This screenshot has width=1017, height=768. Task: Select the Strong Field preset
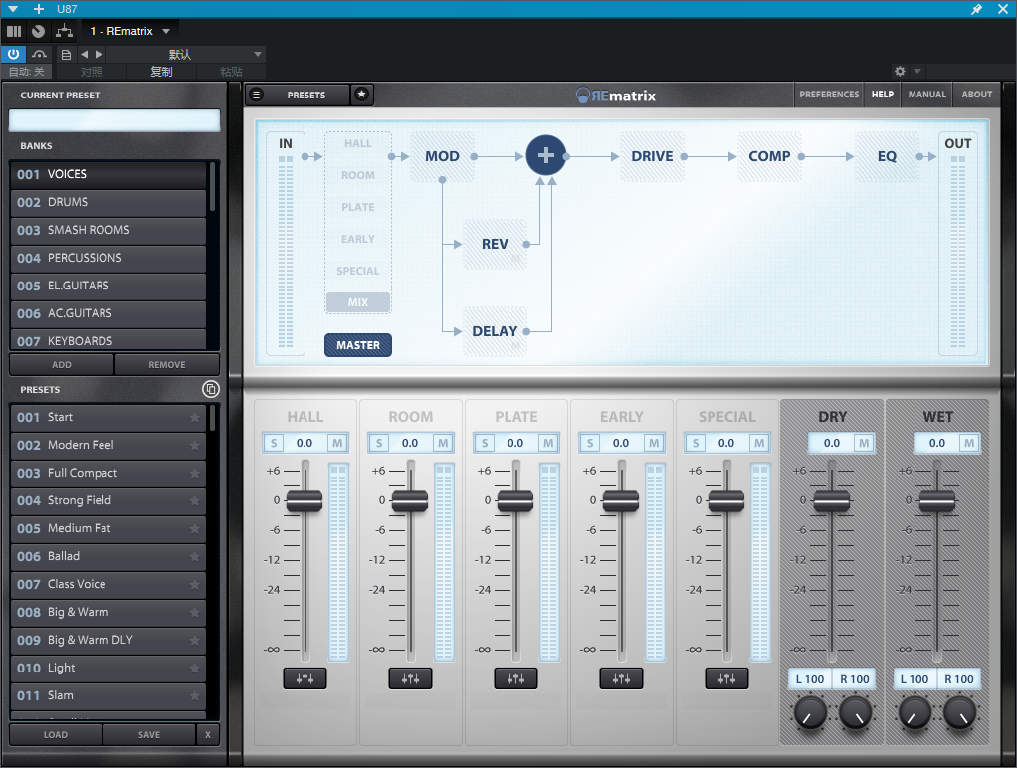pyautogui.click(x=107, y=500)
